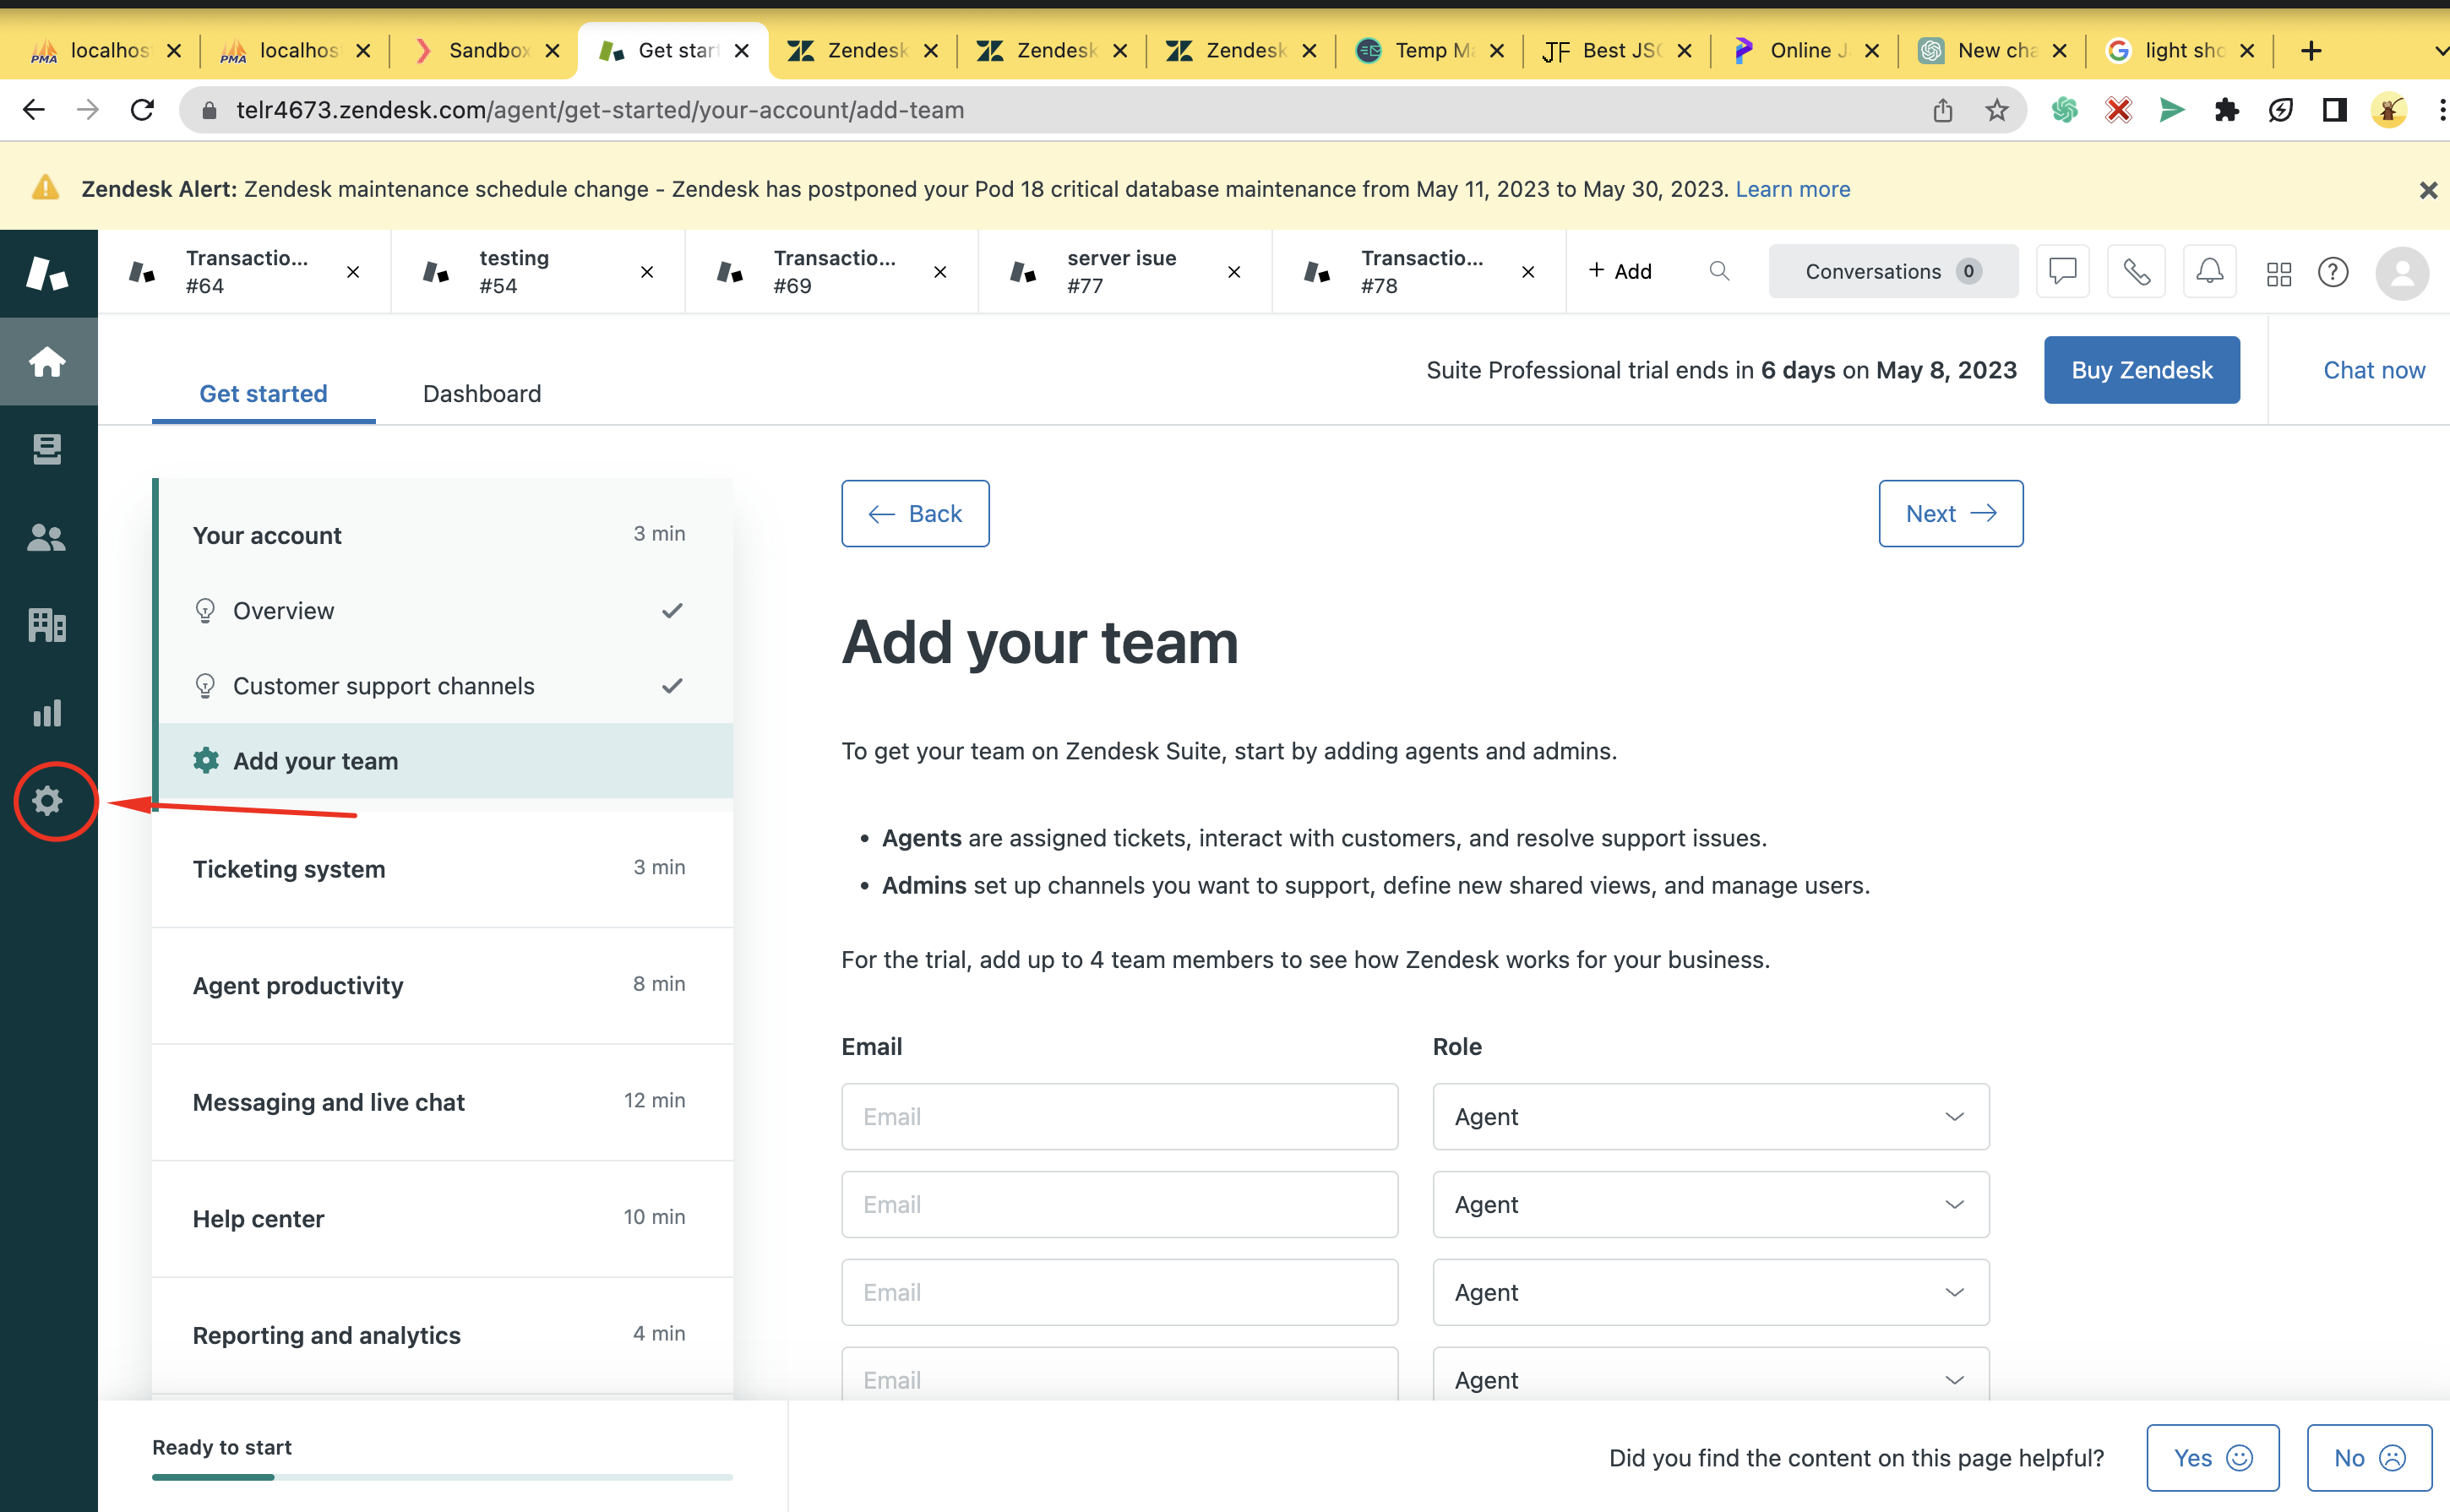Screen dimensions: 2450x1512
Task: Click Learn more link in alert
Action: tap(1792, 189)
